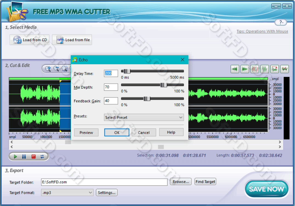Open the echo effect icon
Image resolution: width=295 pixels, height=206 pixels.
pos(254,69)
